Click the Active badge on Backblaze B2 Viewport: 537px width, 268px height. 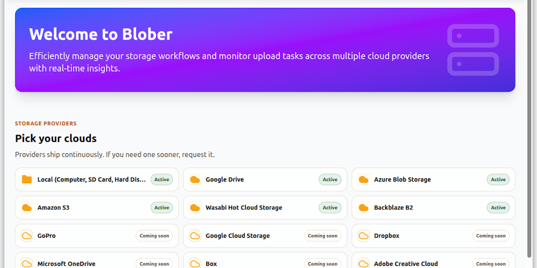(x=498, y=207)
